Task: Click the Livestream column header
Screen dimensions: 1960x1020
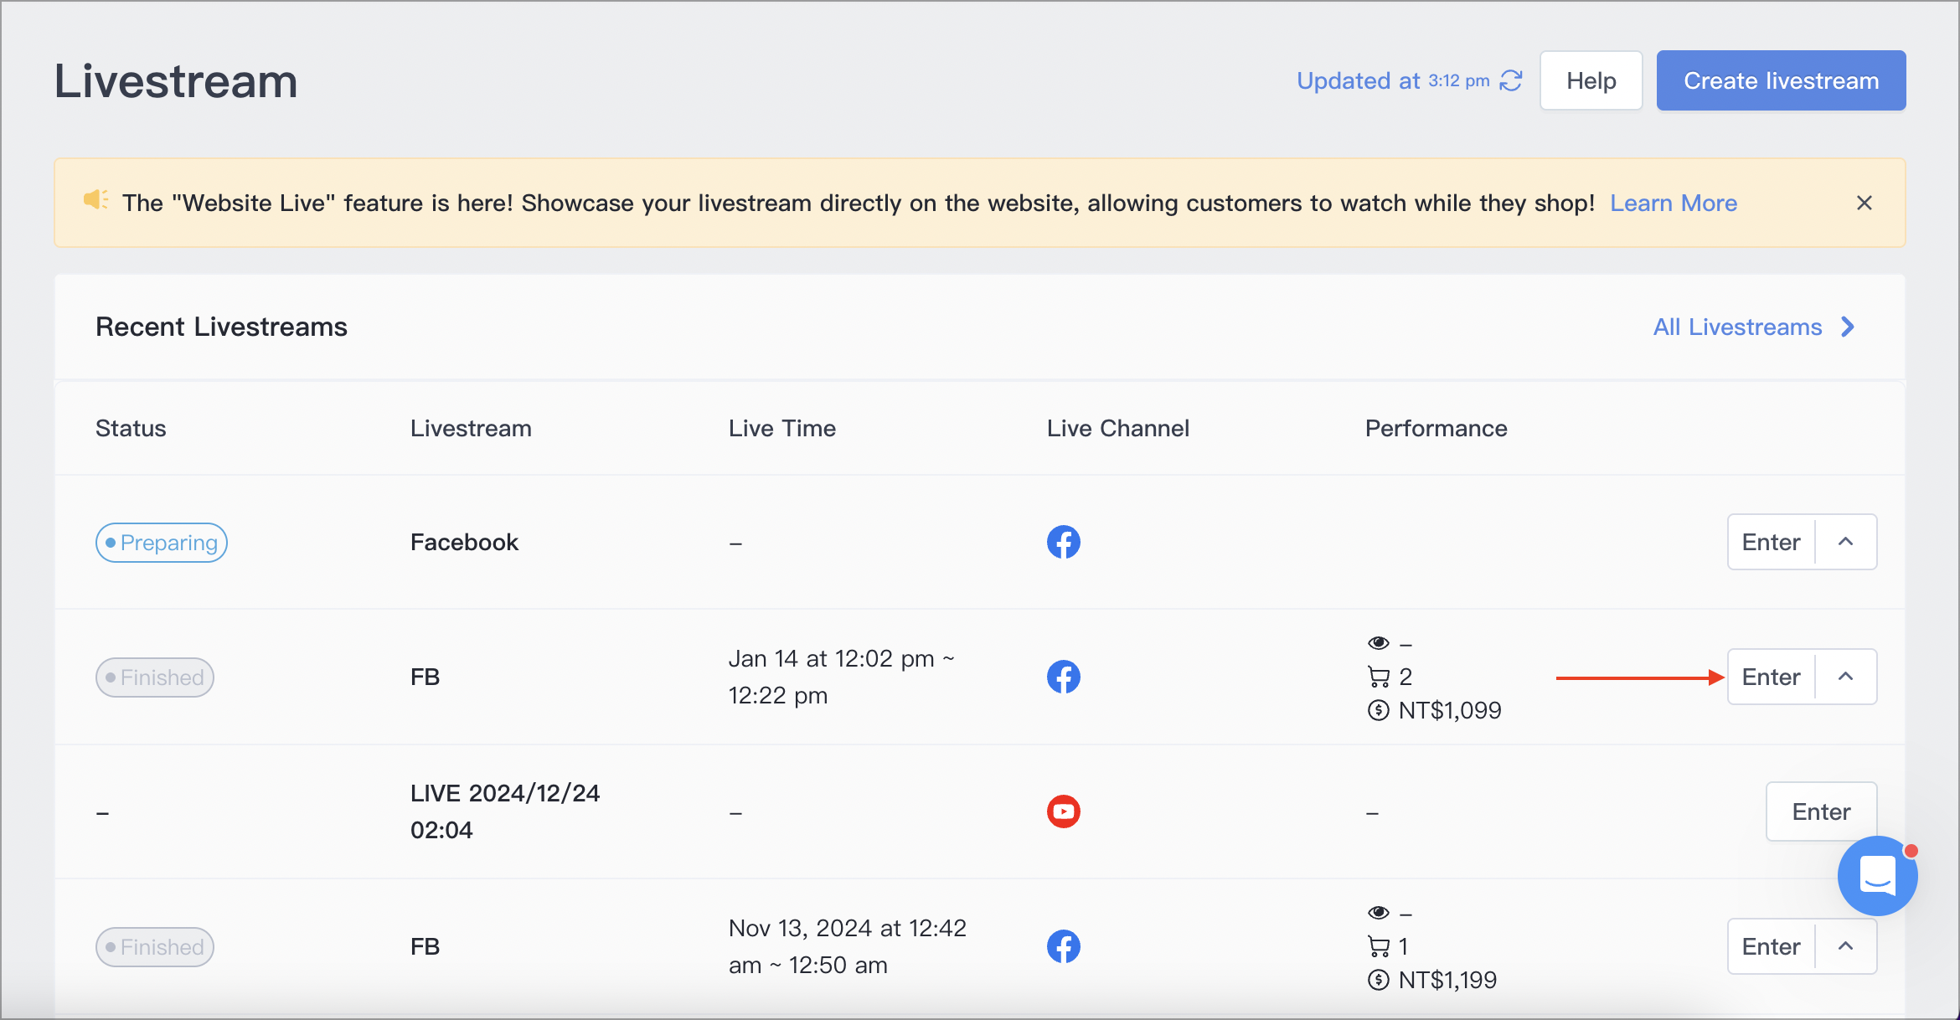Action: point(471,428)
